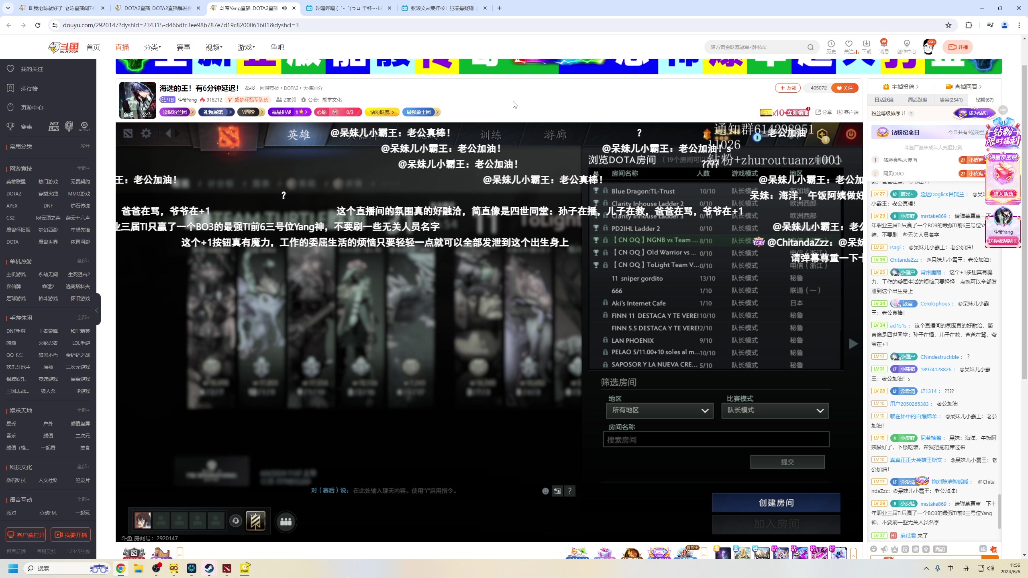Viewport: 1028px width, 578px height.
Task: Go to 首页 in the top navigation
Action: point(93,47)
